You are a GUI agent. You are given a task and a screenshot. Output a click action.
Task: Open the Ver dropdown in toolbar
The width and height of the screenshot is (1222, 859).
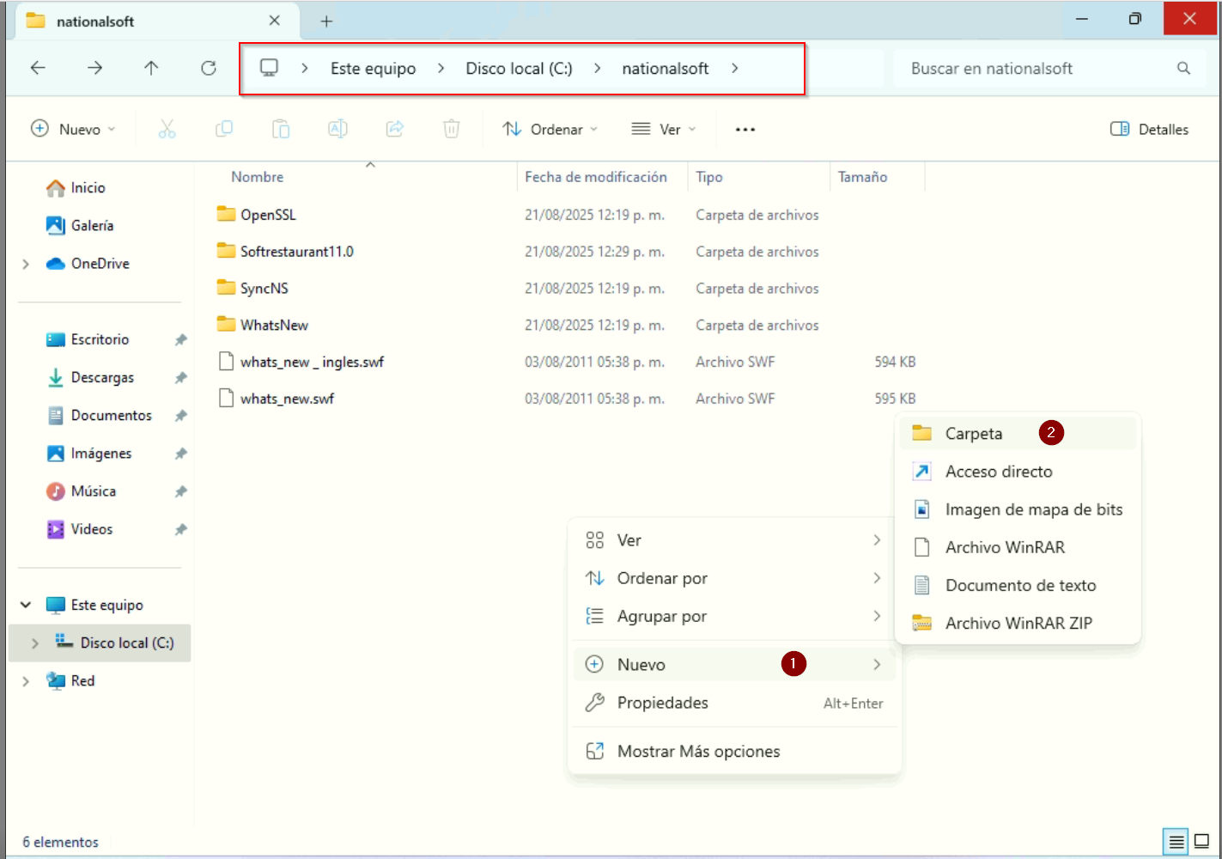[664, 129]
